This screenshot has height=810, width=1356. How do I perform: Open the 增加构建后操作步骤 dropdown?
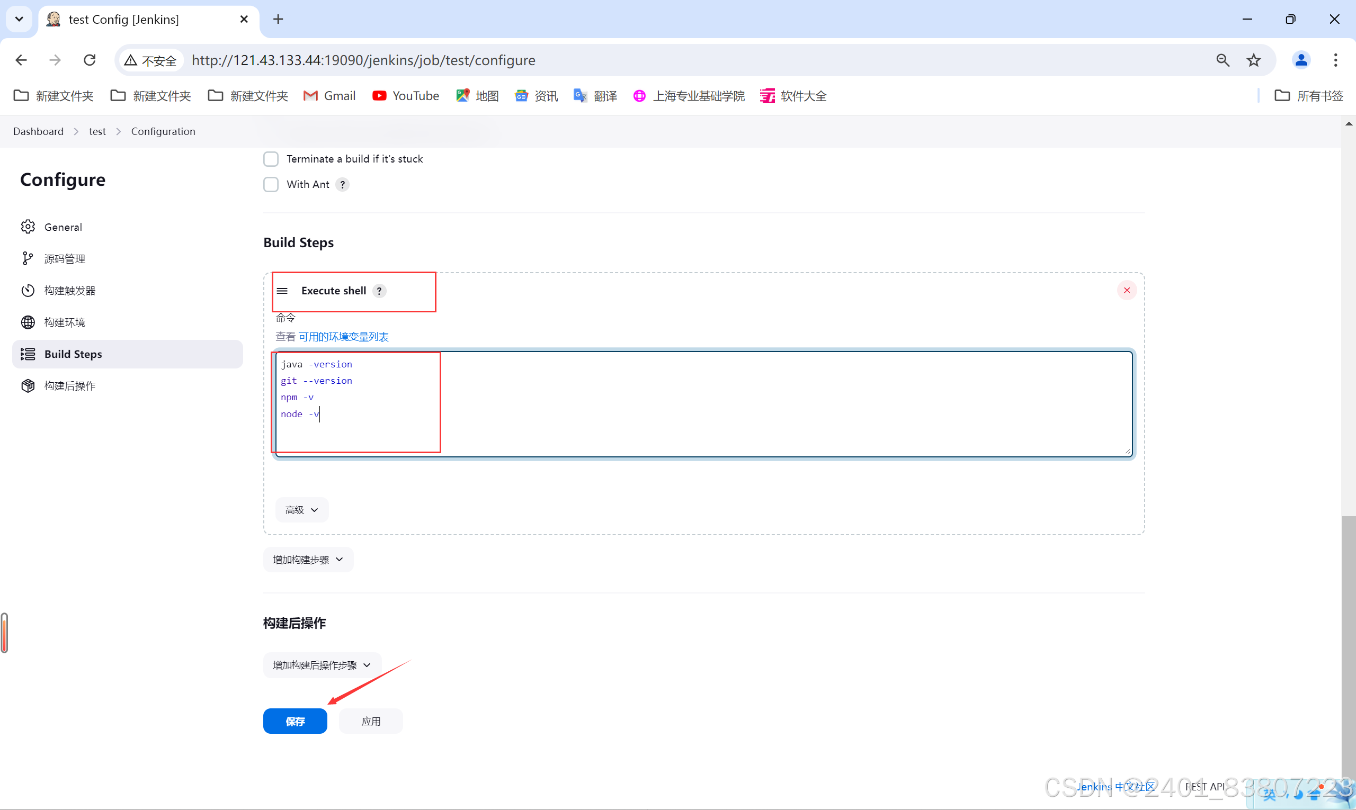click(x=321, y=664)
